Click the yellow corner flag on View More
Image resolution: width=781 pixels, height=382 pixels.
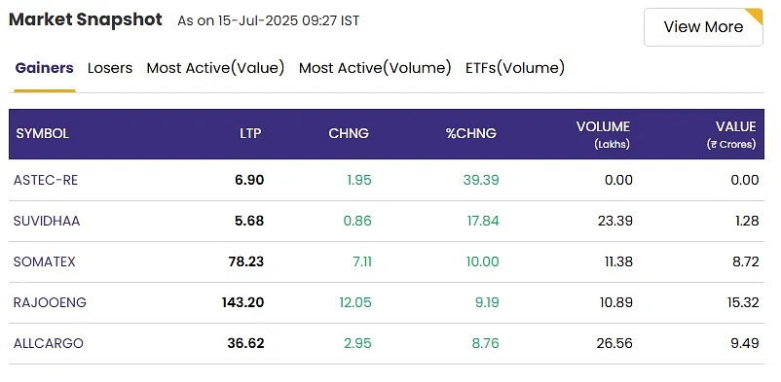point(757,15)
